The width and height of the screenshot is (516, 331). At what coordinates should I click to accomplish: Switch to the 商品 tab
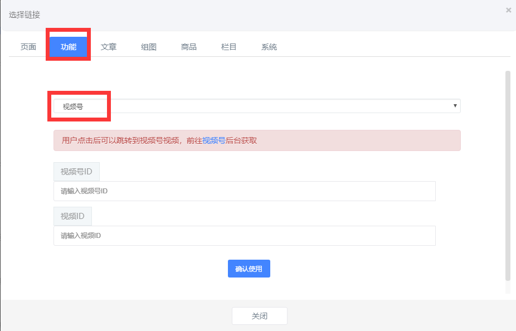(x=189, y=47)
